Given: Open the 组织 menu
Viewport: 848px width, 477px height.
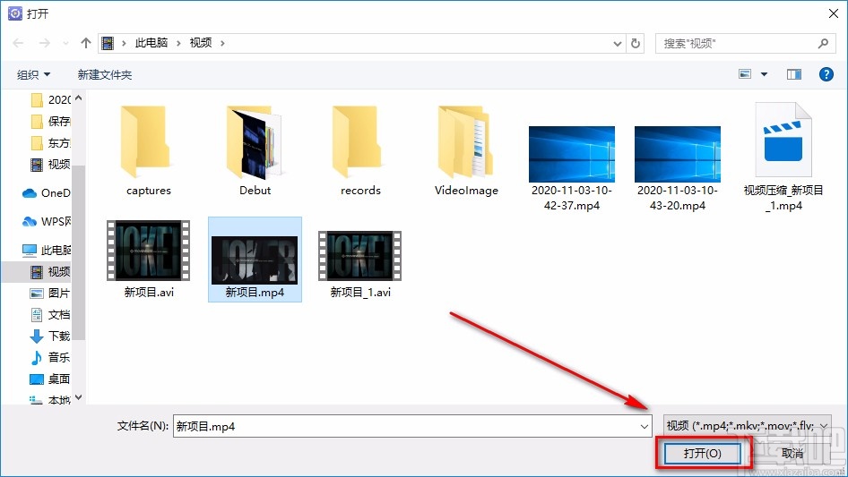Looking at the screenshot, I should tap(33, 74).
